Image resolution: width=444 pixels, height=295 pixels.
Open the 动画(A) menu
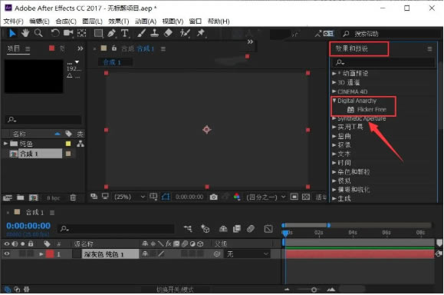[146, 22]
